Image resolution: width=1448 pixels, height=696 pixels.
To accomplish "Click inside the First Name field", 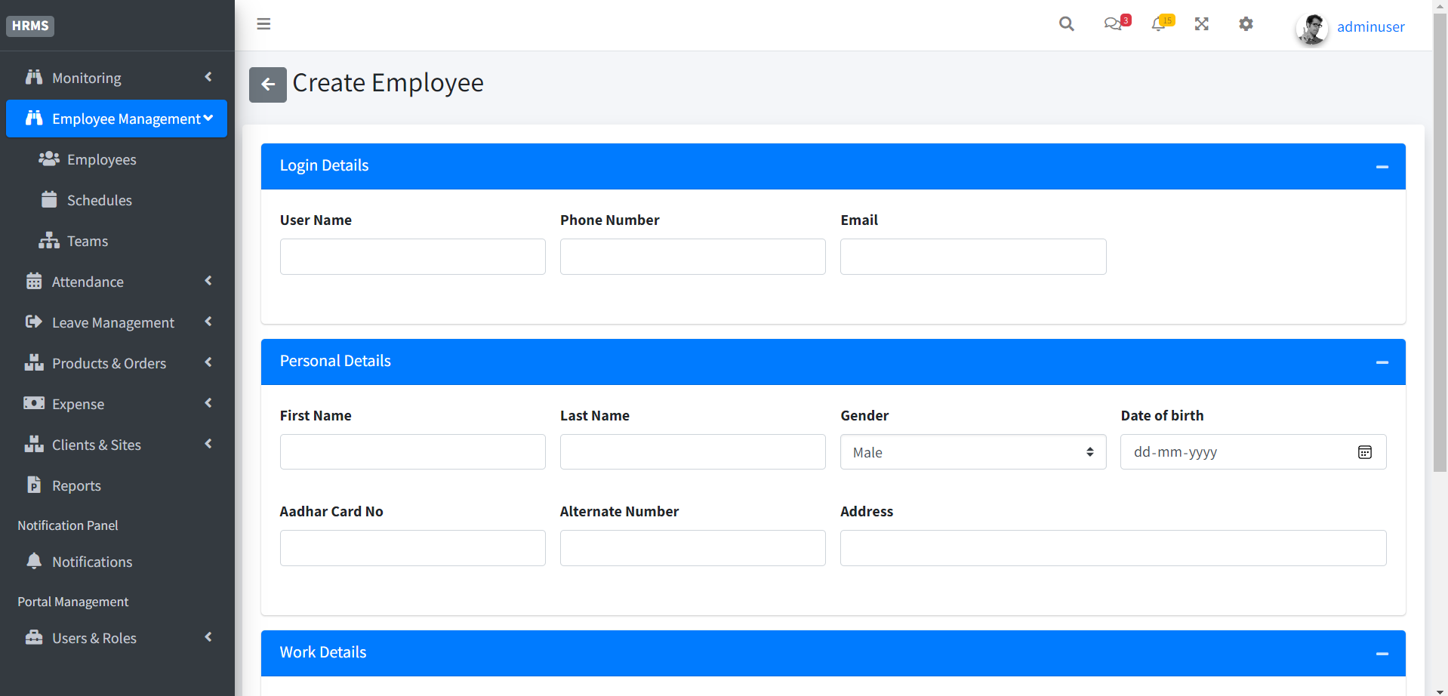I will click(x=412, y=451).
